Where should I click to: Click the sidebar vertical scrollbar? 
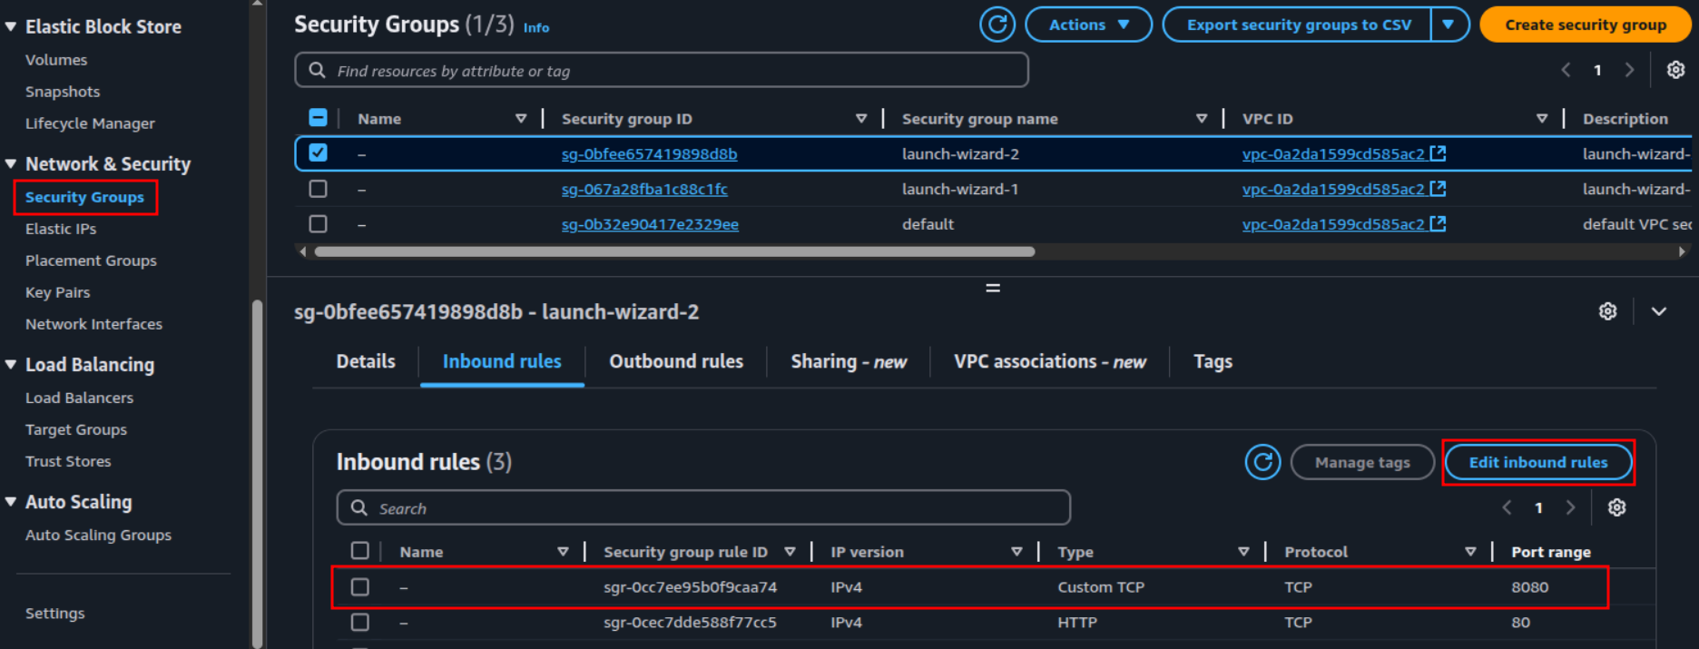pos(258,472)
